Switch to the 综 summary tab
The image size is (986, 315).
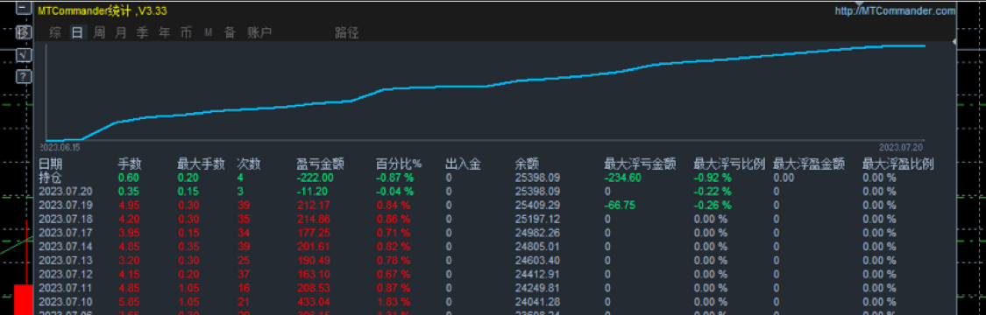[55, 32]
